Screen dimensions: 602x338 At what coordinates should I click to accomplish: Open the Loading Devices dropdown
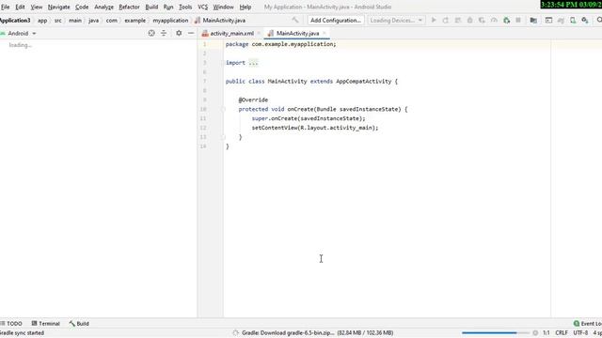coord(396,20)
